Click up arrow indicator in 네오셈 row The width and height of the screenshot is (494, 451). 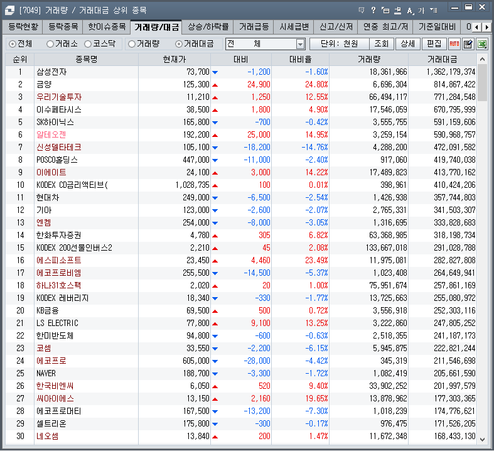(215, 437)
